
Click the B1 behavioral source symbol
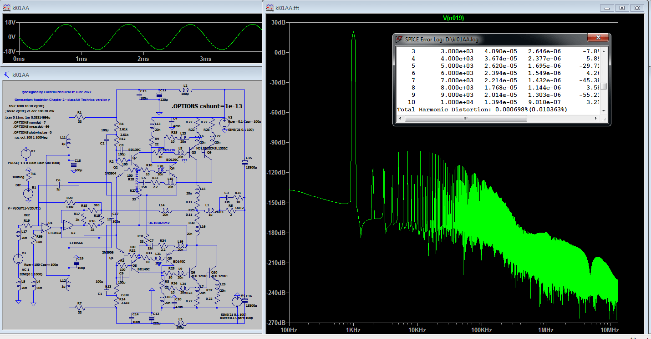[x=28, y=193]
